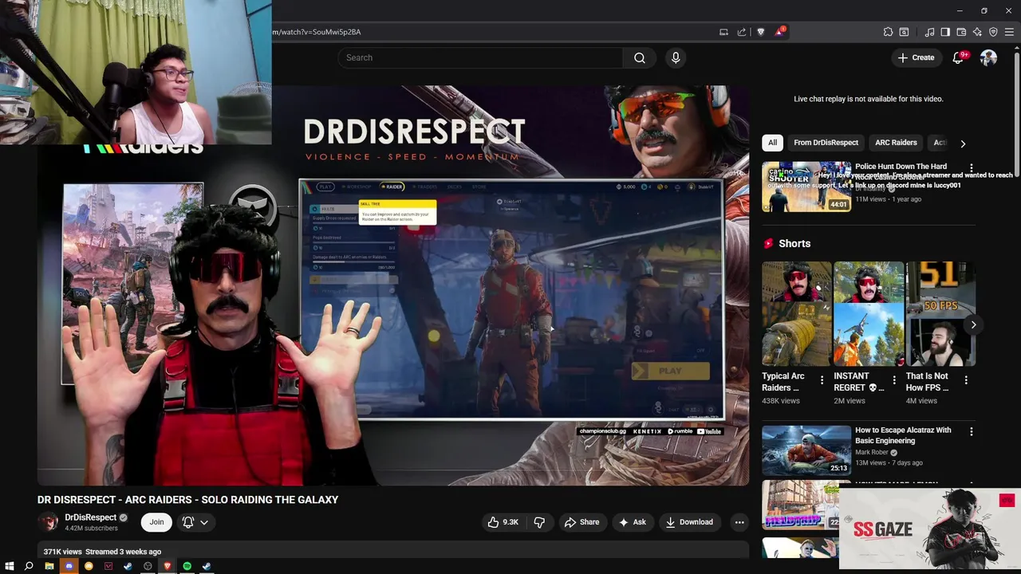Click the magnifier search button on YouTube

click(x=640, y=57)
